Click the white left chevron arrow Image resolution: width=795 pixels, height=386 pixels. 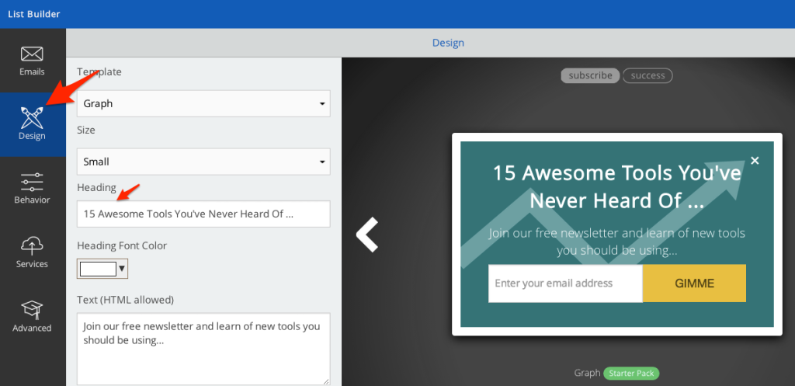click(366, 235)
